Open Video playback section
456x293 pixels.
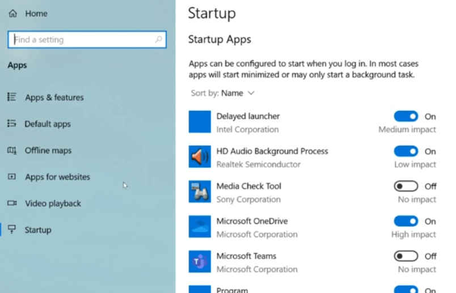coord(53,203)
